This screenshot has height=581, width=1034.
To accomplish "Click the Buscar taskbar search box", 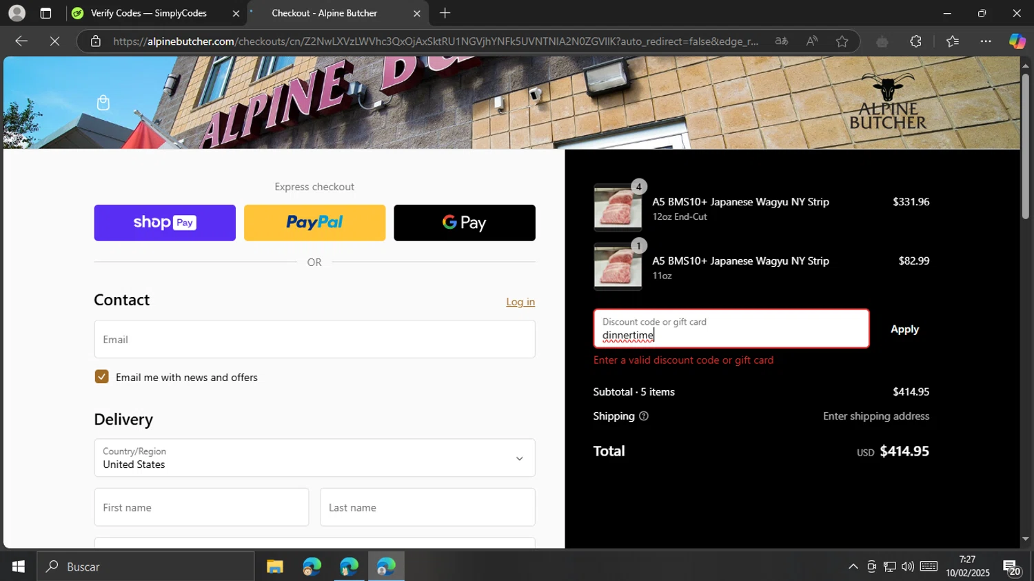I will tap(145, 567).
